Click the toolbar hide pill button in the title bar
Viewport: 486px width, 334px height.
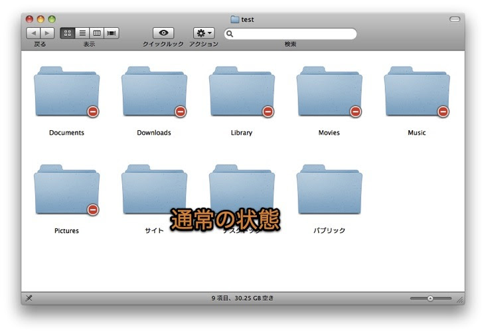[455, 19]
